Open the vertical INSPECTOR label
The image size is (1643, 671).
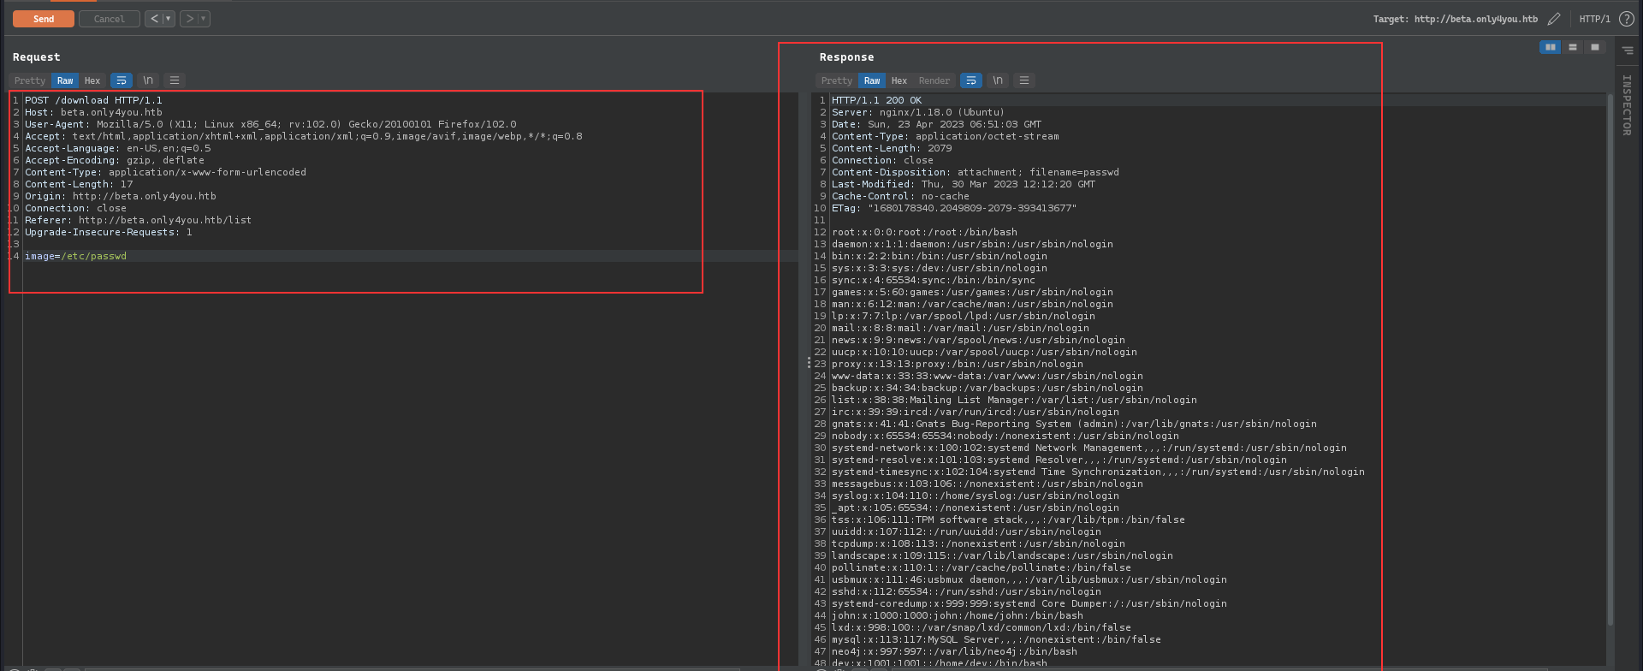point(1627,105)
